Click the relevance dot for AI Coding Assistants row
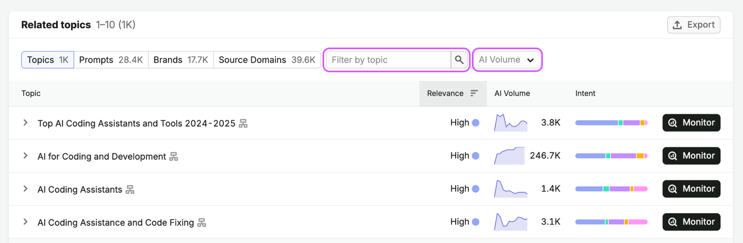The image size is (743, 243). [476, 189]
